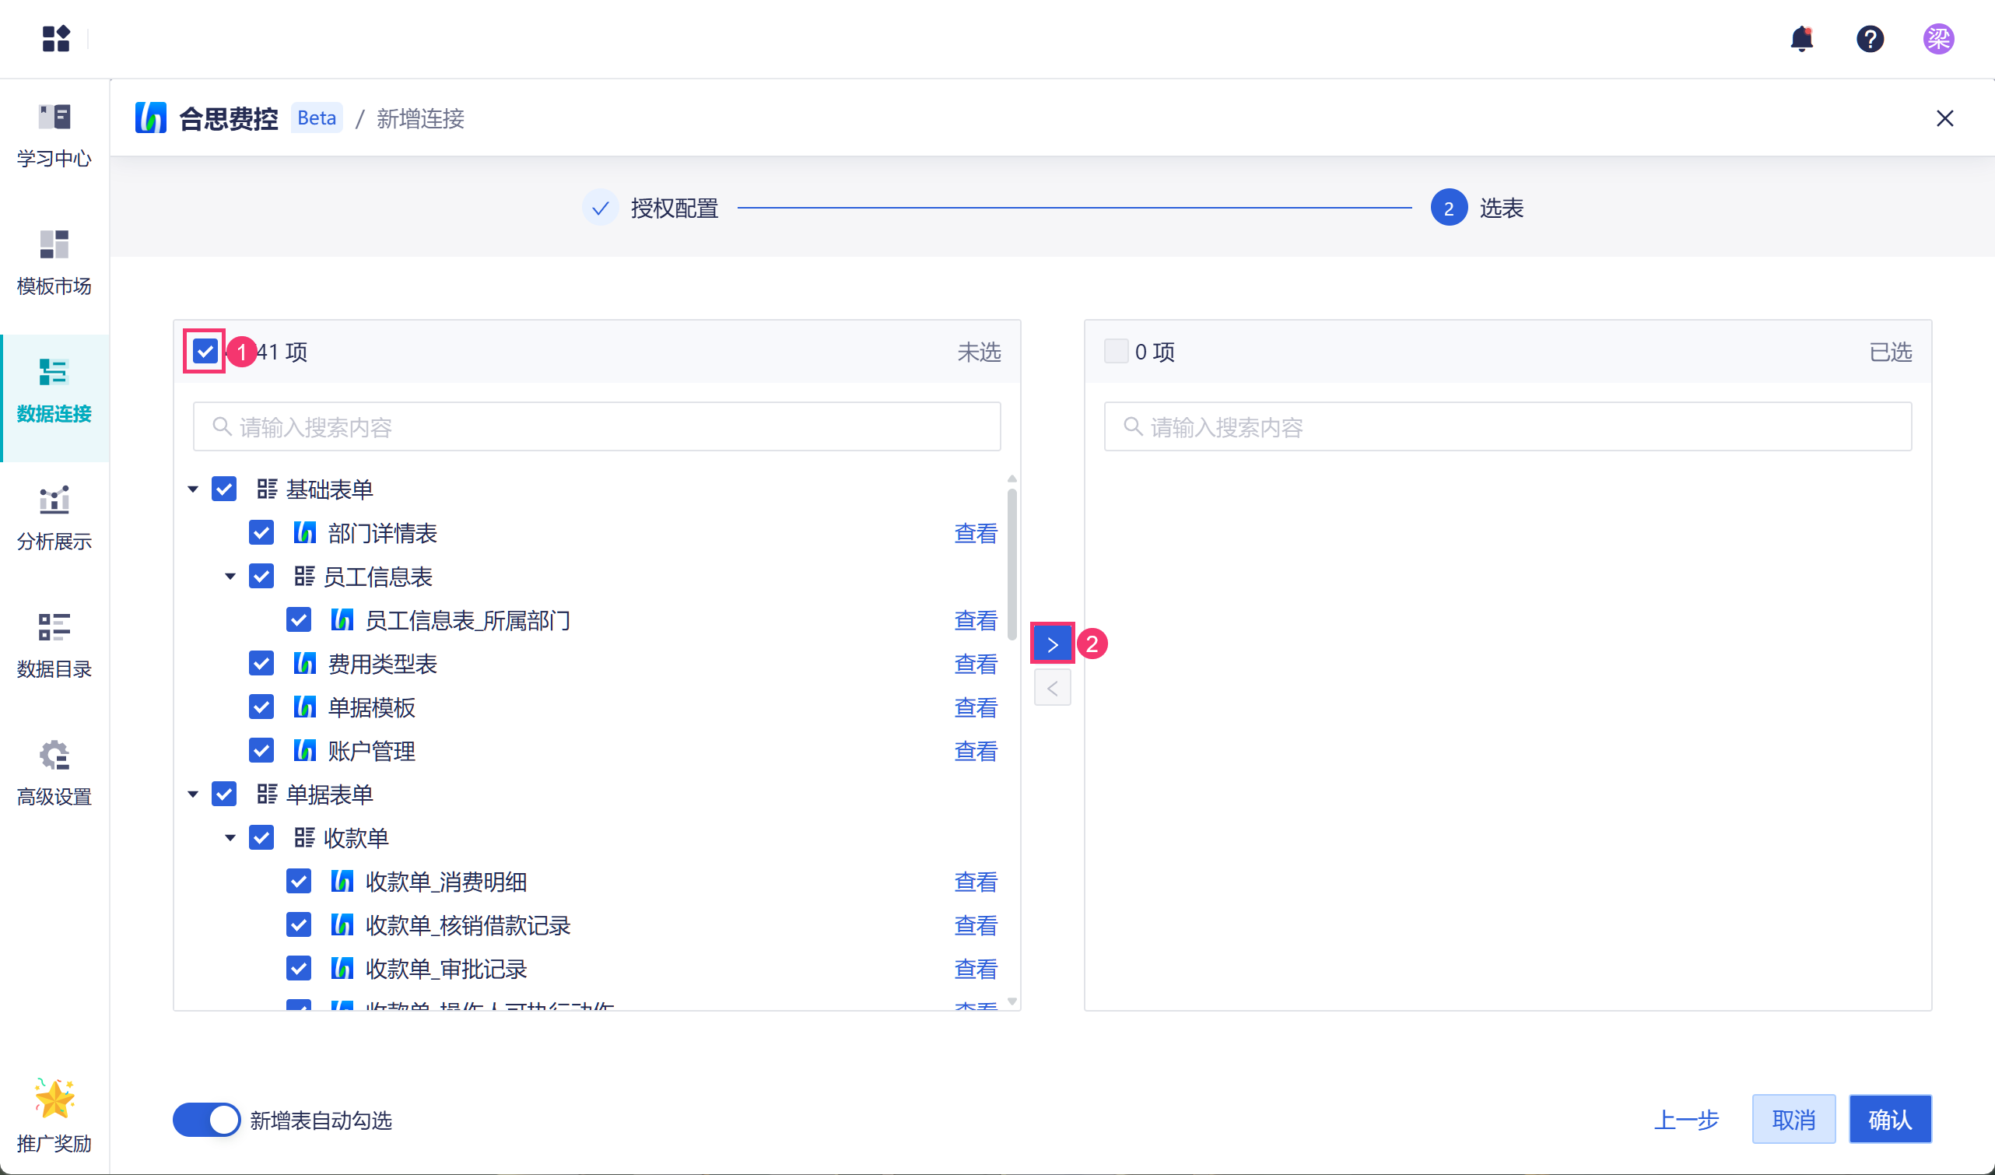Viewport: 1995px width, 1175px height.
Task: Open the app grid launcher icon
Action: (55, 38)
